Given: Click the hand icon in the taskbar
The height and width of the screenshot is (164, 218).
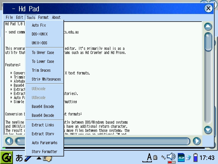Looking at the screenshot, I should tap(47, 158).
